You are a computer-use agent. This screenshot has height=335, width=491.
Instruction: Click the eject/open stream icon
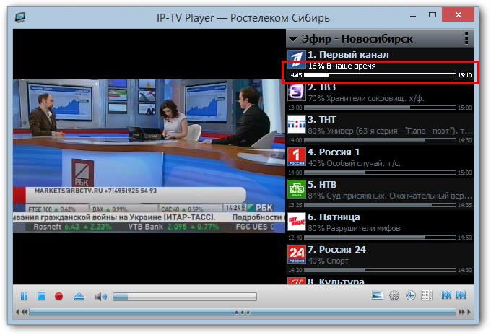[79, 296]
